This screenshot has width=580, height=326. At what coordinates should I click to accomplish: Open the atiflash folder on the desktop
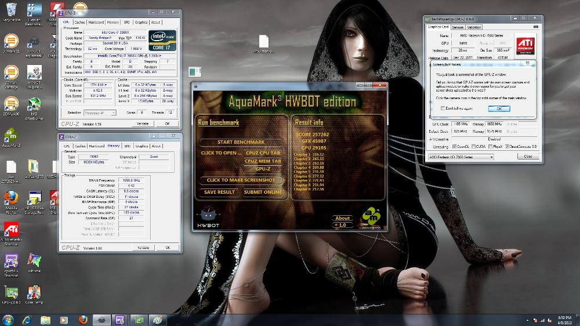33,169
